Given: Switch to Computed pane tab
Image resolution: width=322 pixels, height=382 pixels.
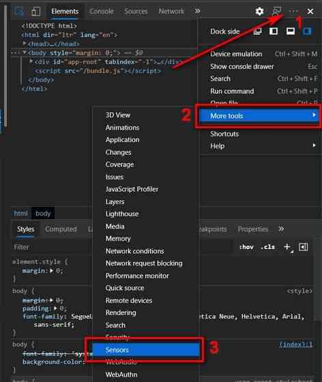Looking at the screenshot, I should 61,229.
